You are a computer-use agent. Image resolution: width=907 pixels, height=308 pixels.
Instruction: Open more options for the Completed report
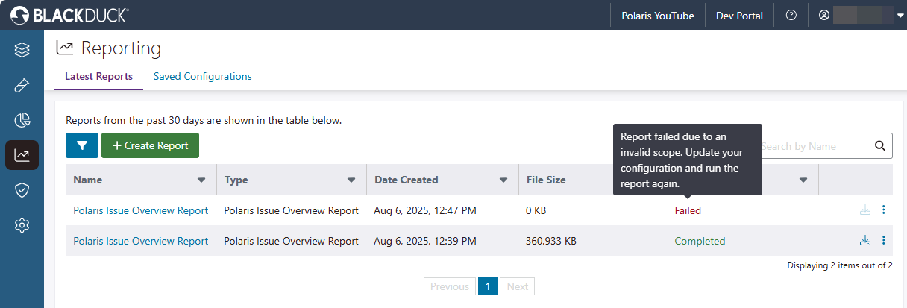click(x=884, y=241)
